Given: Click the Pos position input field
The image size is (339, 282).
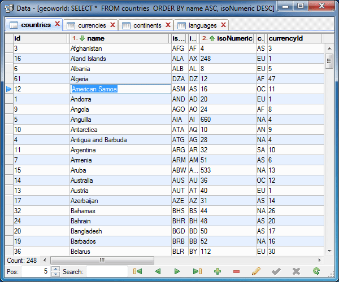Looking at the screenshot, I should (36, 271).
